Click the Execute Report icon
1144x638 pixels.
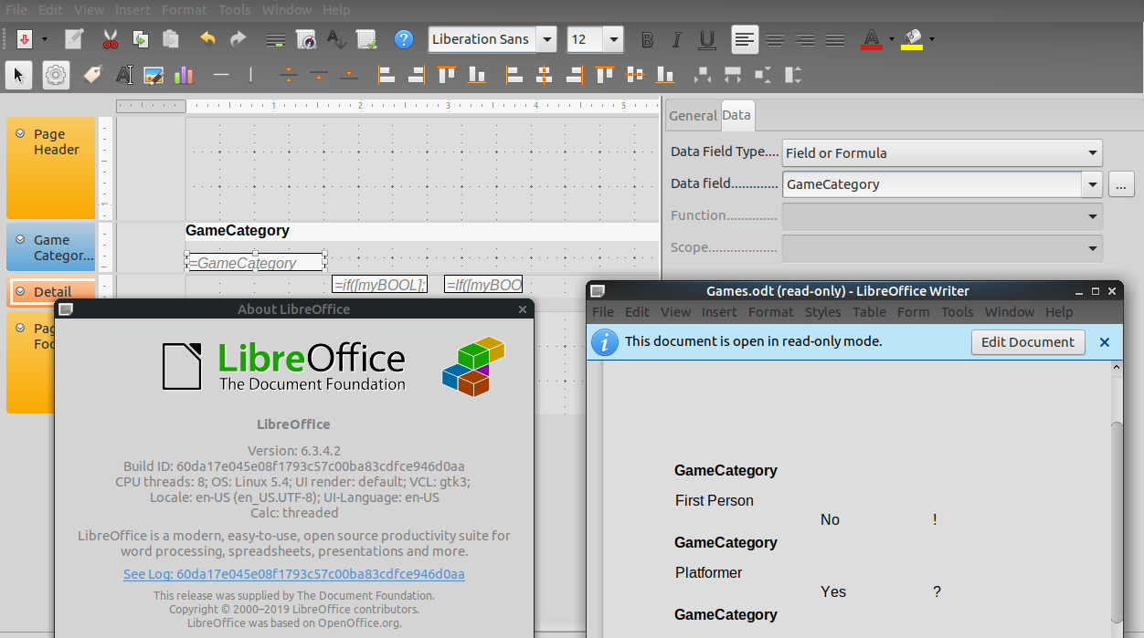tap(366, 39)
